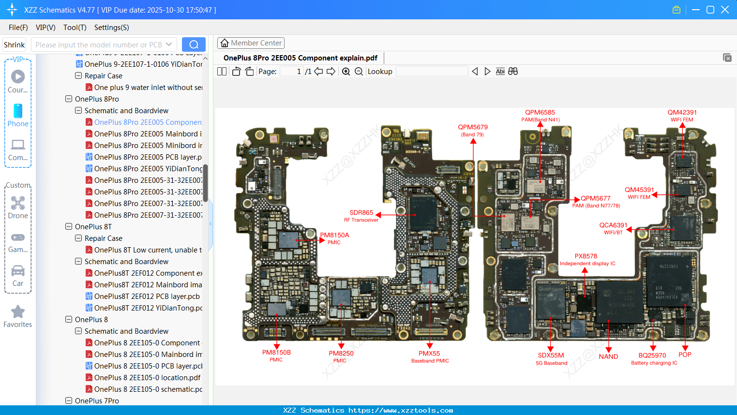The width and height of the screenshot is (737, 415).
Task: Collapse the OnePlus 8T tree node
Action: coord(68,226)
